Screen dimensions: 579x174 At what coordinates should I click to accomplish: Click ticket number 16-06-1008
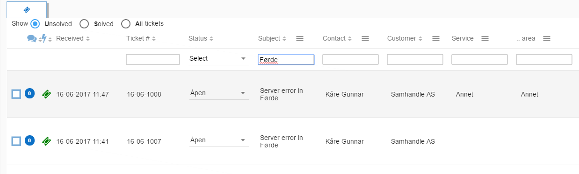point(144,94)
